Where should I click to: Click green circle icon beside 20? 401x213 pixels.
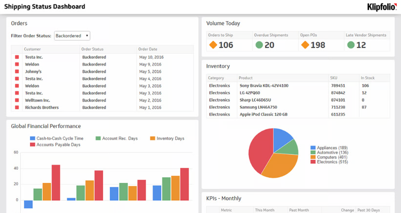click(259, 45)
